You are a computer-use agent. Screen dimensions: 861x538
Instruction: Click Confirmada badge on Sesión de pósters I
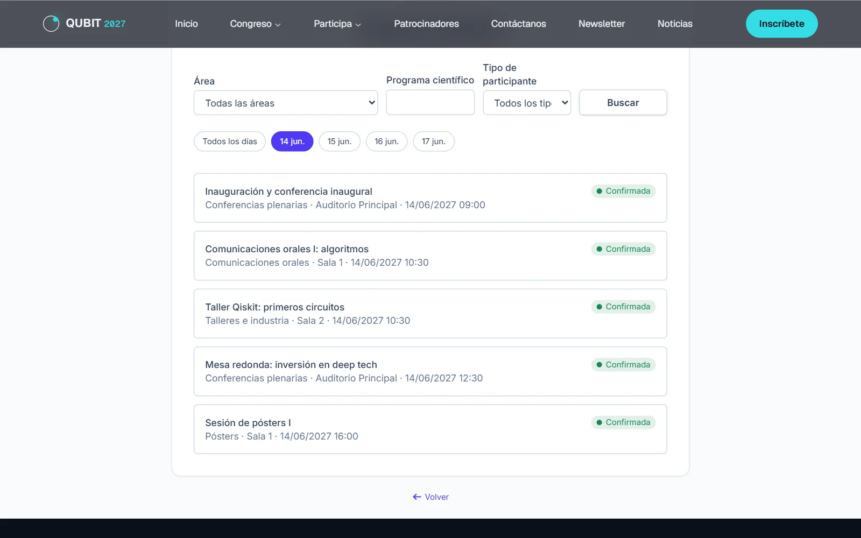click(623, 422)
